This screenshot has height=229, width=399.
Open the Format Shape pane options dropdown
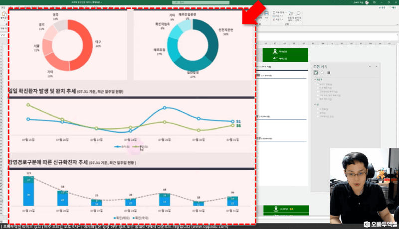[370, 67]
